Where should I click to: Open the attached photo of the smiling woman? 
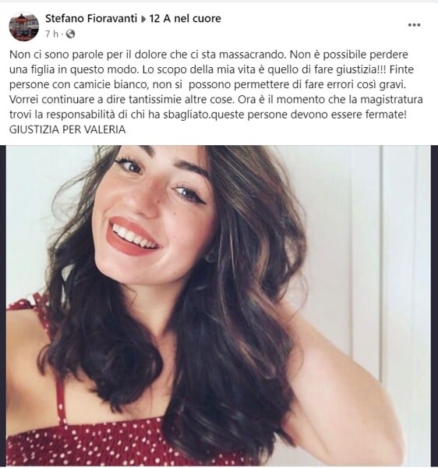pyautogui.click(x=218, y=306)
